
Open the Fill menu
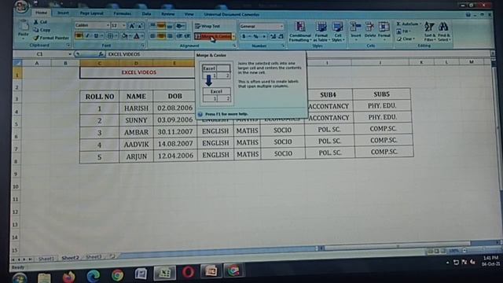pos(403,31)
